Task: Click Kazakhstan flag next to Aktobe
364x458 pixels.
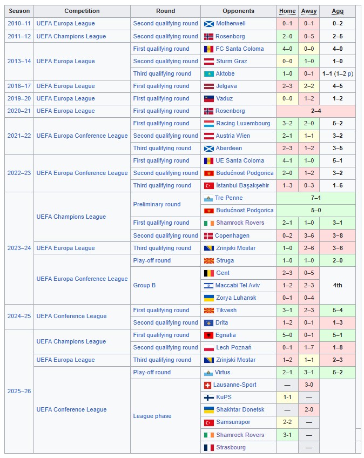Action: [x=209, y=74]
